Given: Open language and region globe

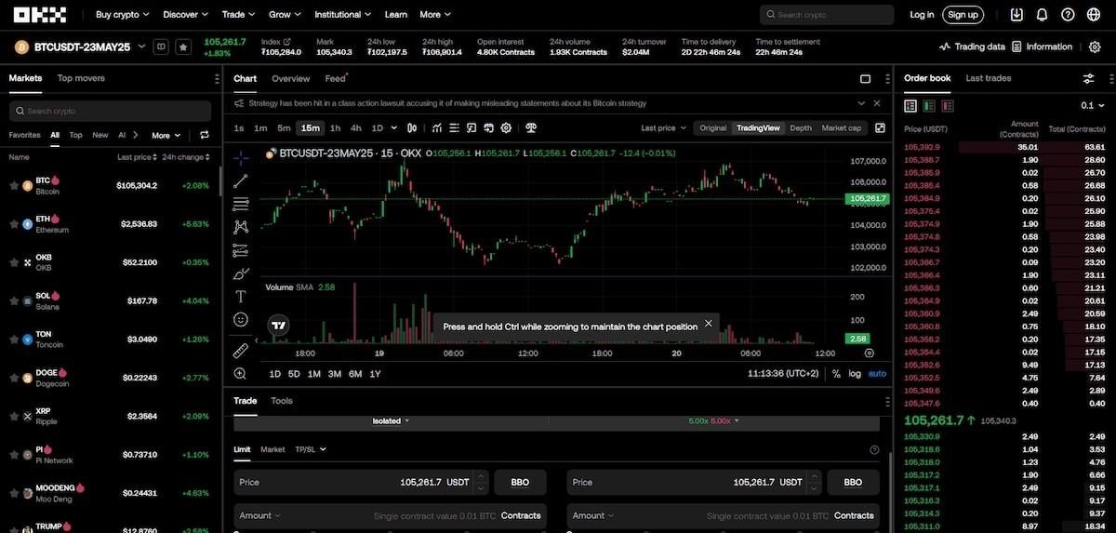Looking at the screenshot, I should tap(1094, 15).
